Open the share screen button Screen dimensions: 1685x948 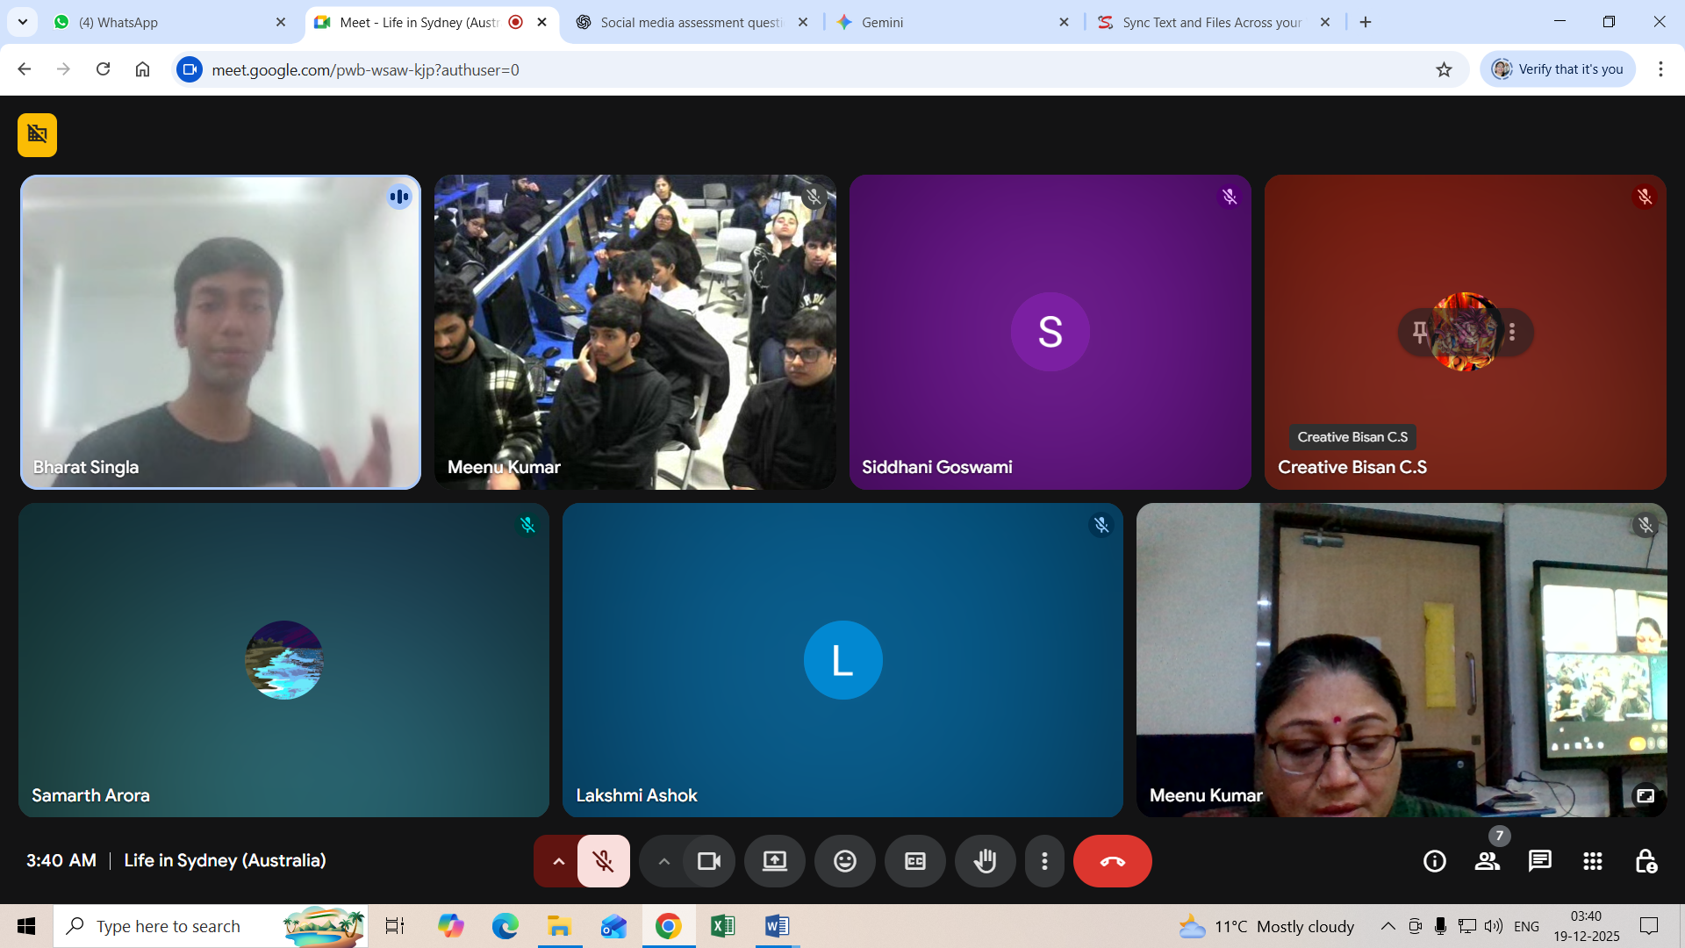[774, 861]
